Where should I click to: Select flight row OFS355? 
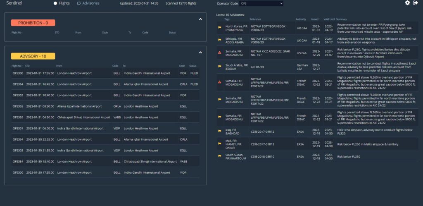coord(105,117)
